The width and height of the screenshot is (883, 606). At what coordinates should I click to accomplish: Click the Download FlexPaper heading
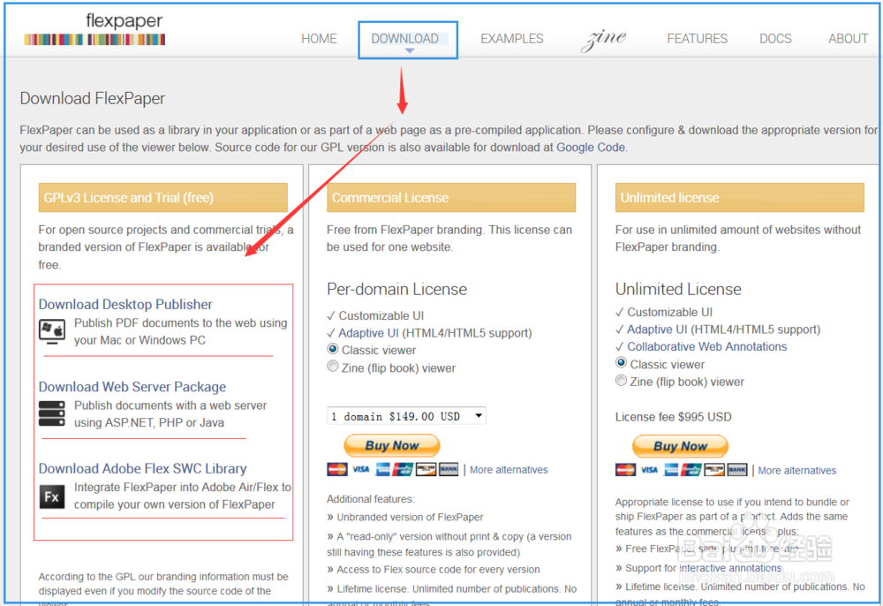tap(93, 99)
